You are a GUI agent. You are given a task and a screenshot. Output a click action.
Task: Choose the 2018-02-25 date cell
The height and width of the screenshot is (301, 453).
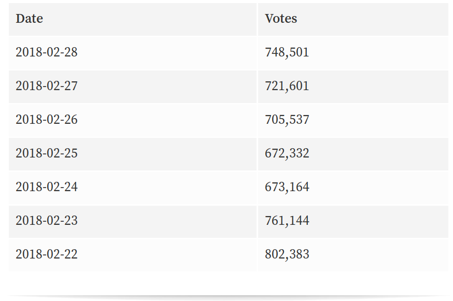click(x=47, y=153)
